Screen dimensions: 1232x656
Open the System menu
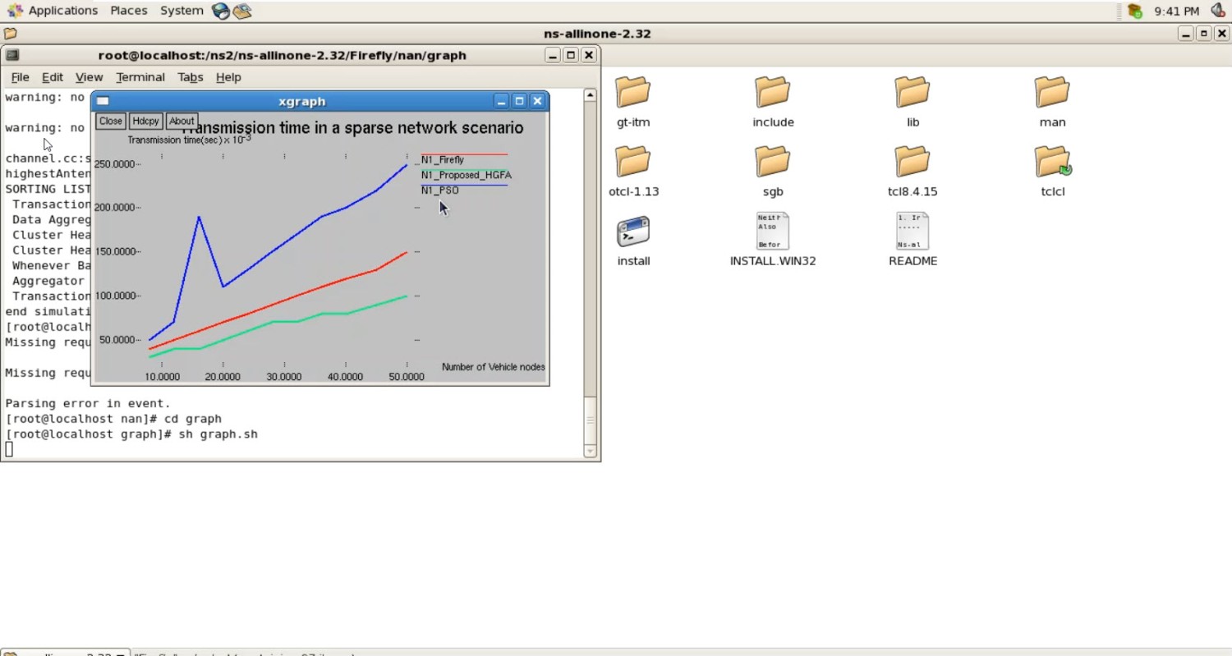click(182, 11)
